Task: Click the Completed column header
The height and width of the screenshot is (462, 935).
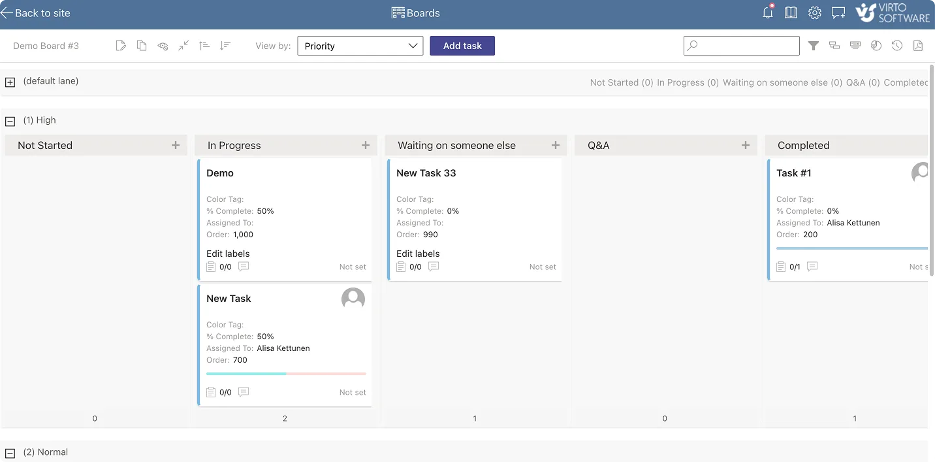Action: pyautogui.click(x=846, y=145)
